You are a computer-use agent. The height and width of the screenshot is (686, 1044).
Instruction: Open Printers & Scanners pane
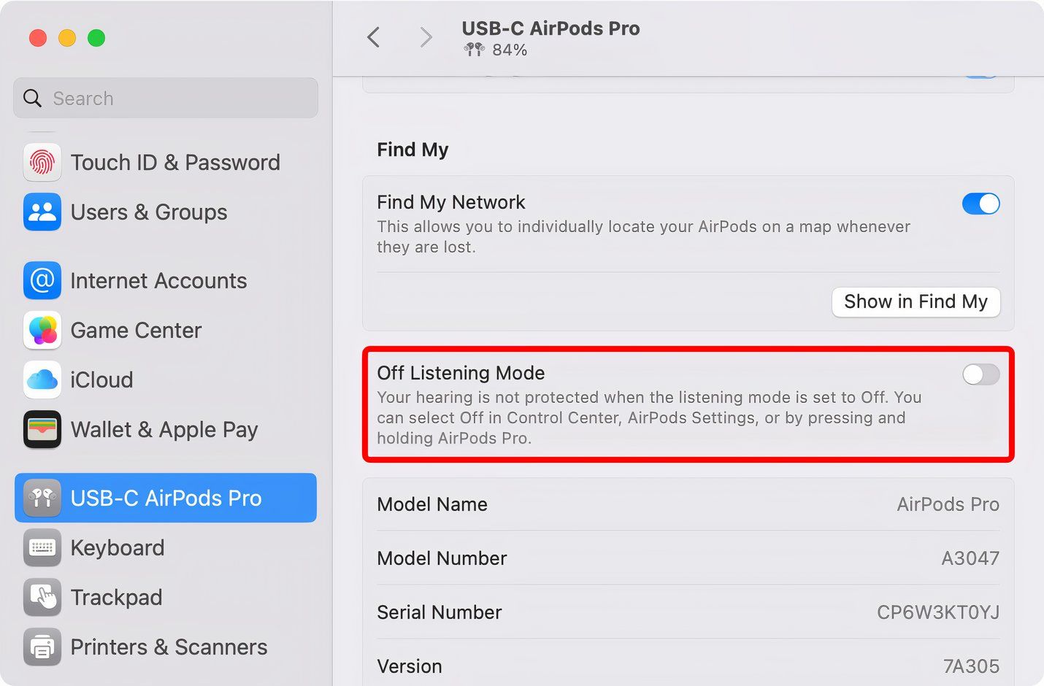166,647
